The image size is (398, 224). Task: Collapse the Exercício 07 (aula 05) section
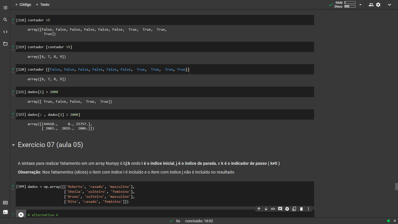(x=13, y=145)
